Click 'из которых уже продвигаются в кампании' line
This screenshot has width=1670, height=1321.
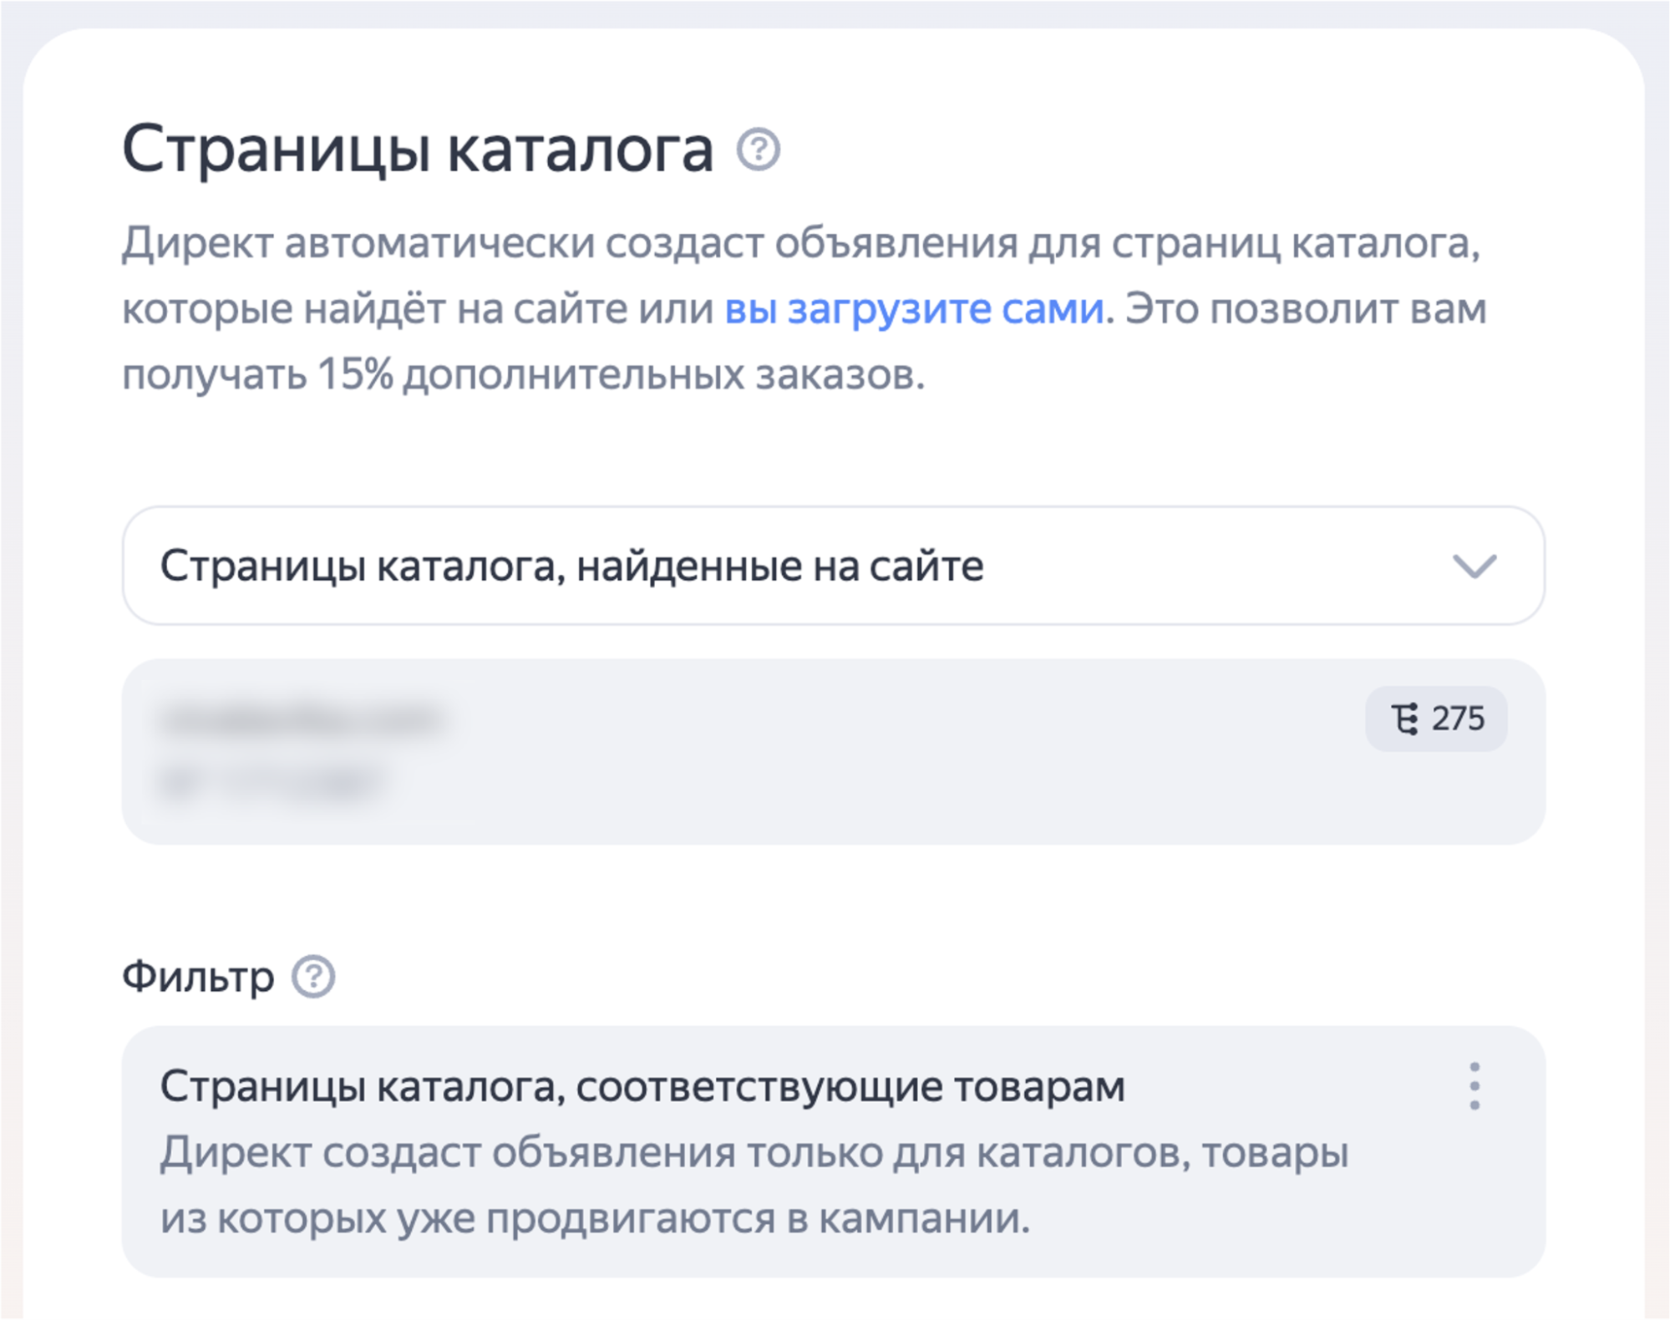coord(595,1218)
